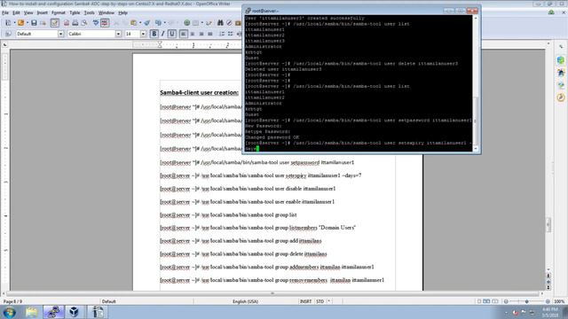Expand the Paste options dropdown arrow
The height and width of the screenshot is (319, 568).
click(x=140, y=23)
